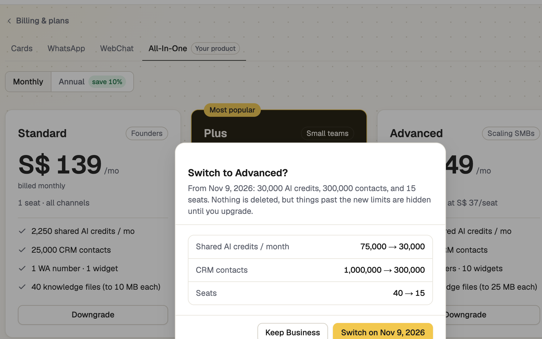This screenshot has width=542, height=339.
Task: Click the '1,000,000 → 300,000' value
Action: pos(384,270)
